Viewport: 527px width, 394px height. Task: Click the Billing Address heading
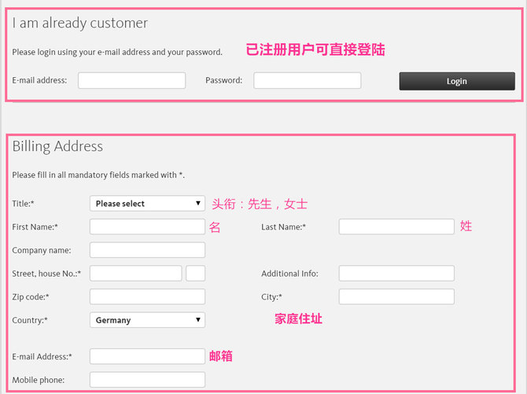tap(57, 146)
